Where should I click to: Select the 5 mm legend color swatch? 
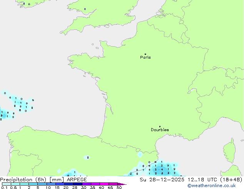pyautogui.click(x=42, y=184)
